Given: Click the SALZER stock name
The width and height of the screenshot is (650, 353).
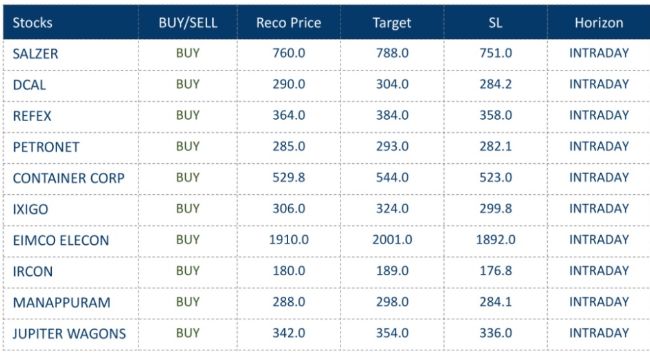Looking at the screenshot, I should (36, 54).
